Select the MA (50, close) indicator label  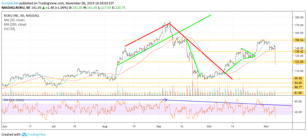point(14,20)
